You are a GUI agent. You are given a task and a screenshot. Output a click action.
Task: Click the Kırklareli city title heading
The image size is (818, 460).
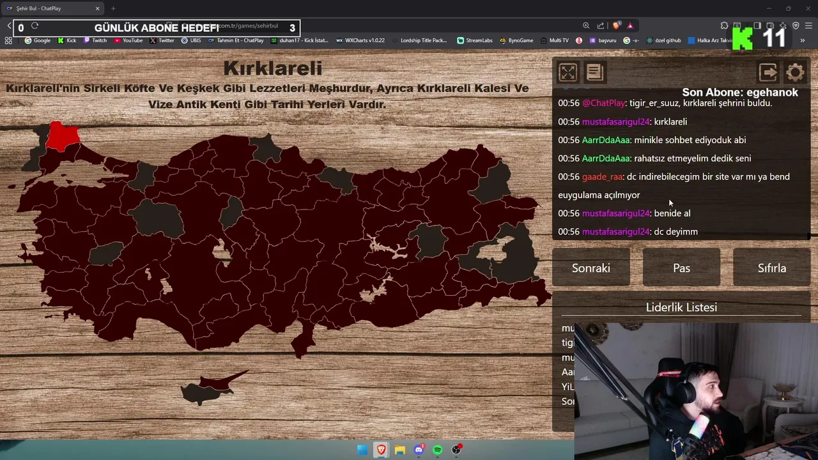[273, 68]
